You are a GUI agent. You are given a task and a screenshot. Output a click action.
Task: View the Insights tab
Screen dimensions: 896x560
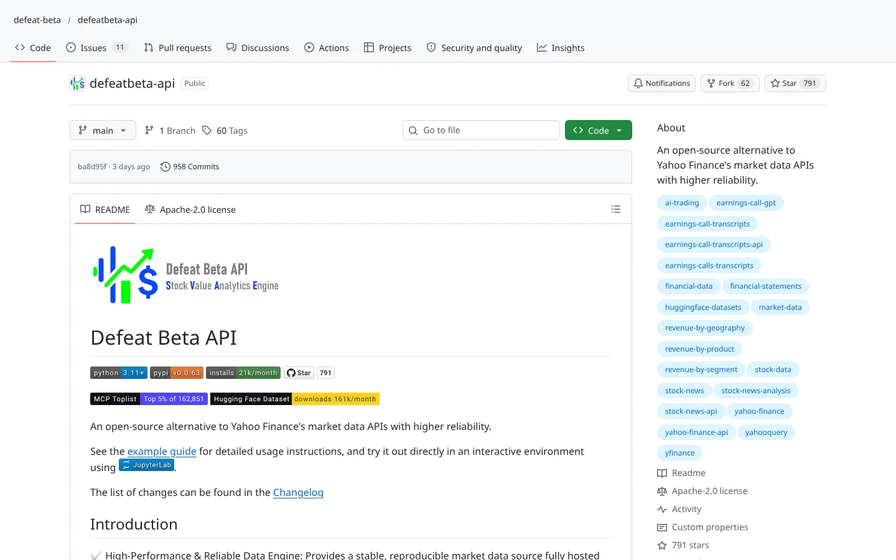click(x=561, y=48)
